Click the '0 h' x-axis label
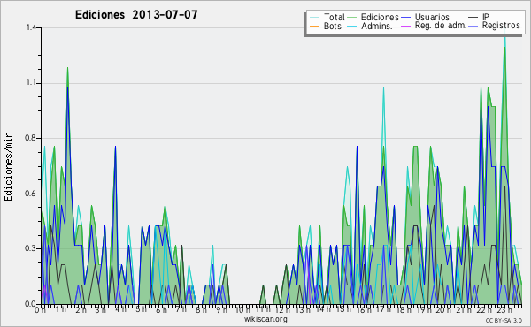The image size is (531, 327). point(41,310)
